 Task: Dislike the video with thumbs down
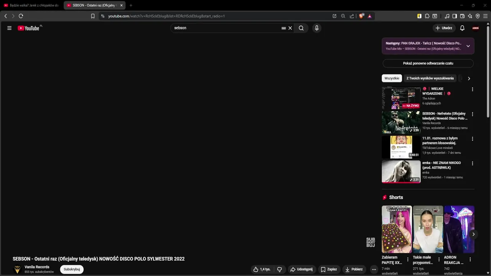(279, 269)
